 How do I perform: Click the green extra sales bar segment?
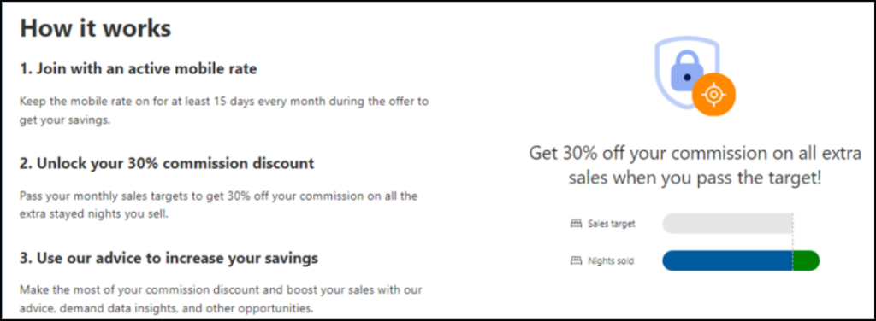click(x=806, y=260)
